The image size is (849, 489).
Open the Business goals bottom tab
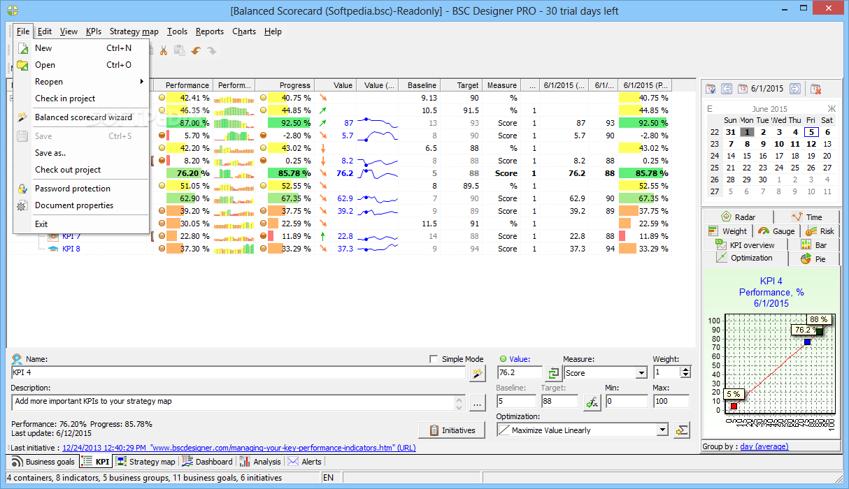(43, 462)
